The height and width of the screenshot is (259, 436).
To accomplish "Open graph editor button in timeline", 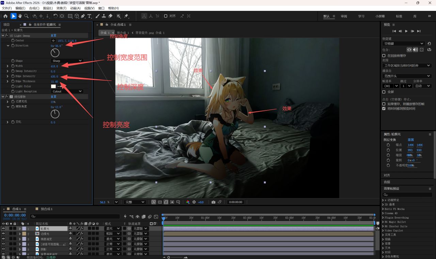I will [156, 217].
